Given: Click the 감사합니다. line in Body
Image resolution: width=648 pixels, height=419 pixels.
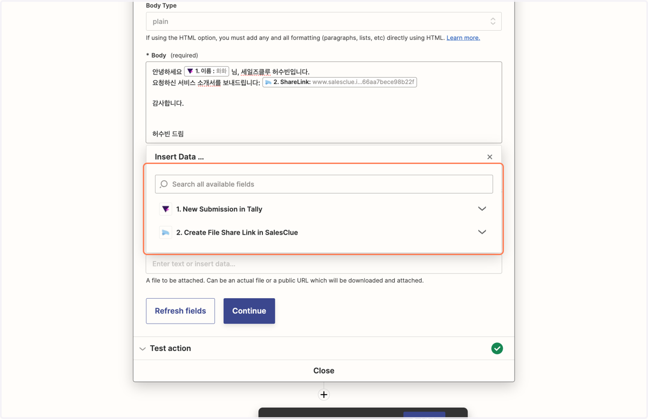Looking at the screenshot, I should pyautogui.click(x=168, y=103).
